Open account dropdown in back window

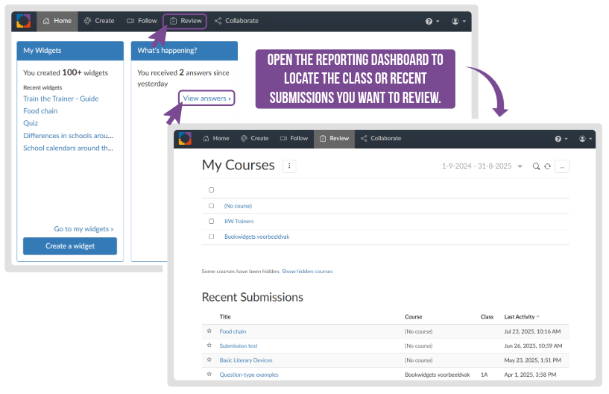click(x=458, y=22)
